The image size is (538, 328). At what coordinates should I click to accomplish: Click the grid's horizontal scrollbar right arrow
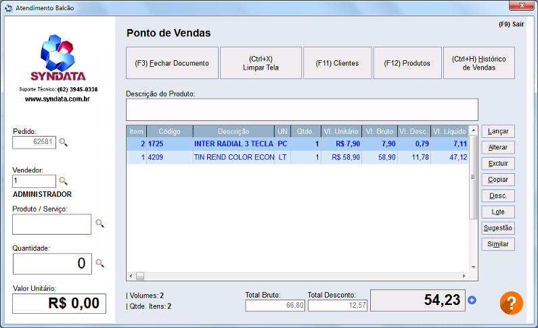pyautogui.click(x=464, y=276)
